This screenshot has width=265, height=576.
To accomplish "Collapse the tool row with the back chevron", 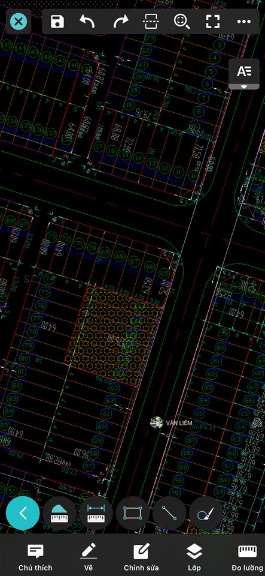I will tap(23, 513).
